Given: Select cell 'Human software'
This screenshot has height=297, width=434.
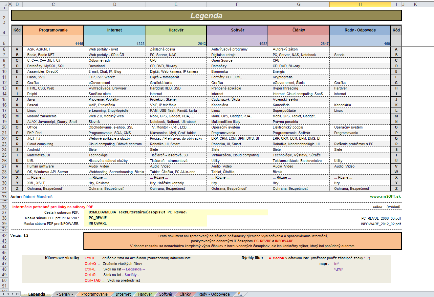Looking at the screenshot, I should (53, 166).
